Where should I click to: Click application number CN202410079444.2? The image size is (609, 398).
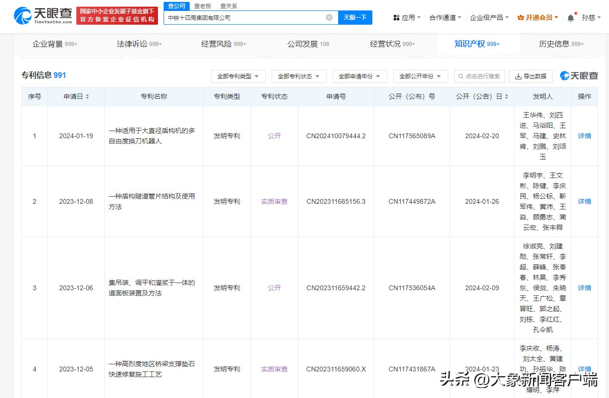click(336, 136)
